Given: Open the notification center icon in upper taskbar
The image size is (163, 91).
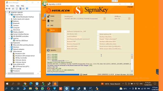Looking at the screenshot, I should coord(155,84).
